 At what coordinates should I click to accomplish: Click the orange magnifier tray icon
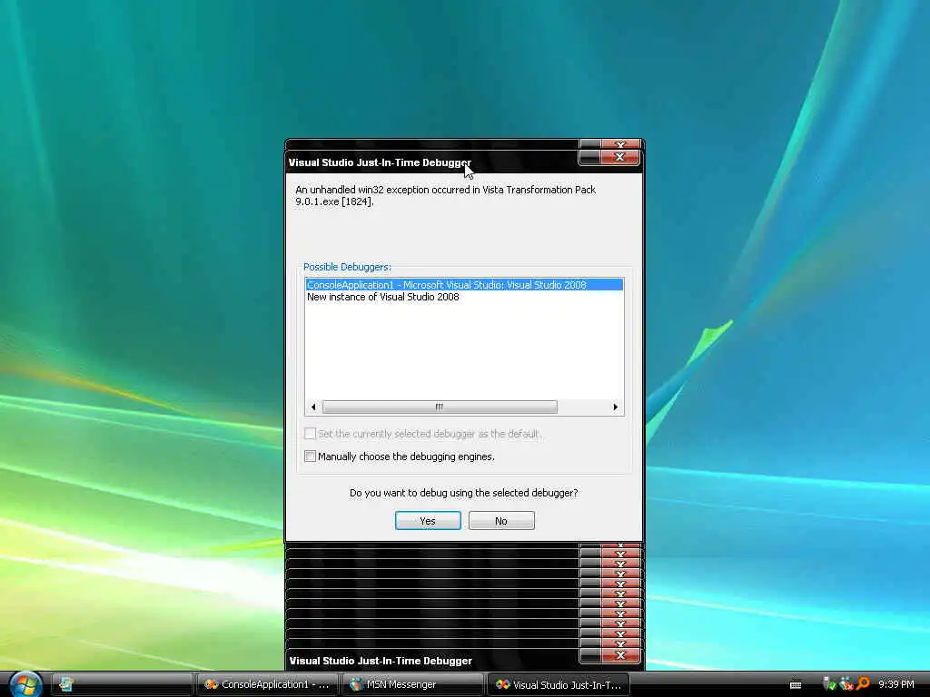click(863, 683)
